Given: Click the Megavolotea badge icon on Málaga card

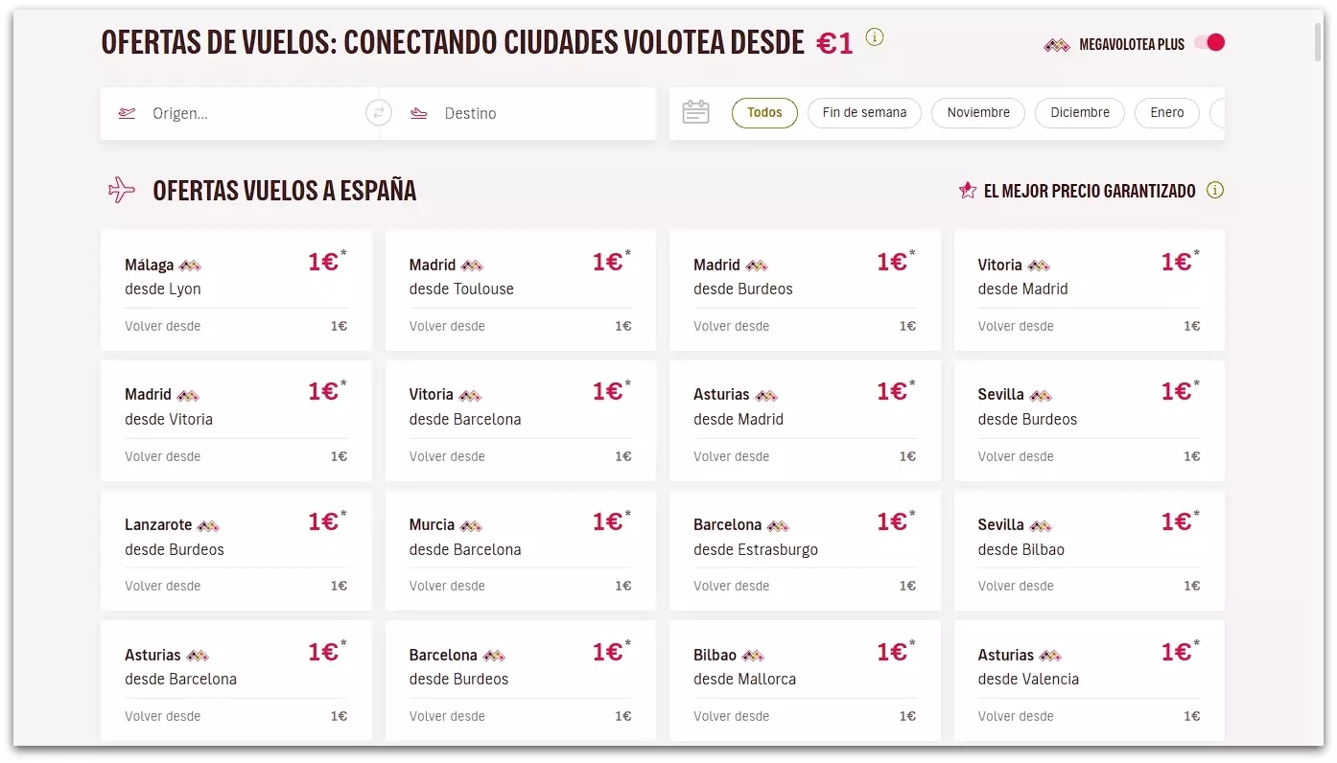Looking at the screenshot, I should [x=190, y=266].
